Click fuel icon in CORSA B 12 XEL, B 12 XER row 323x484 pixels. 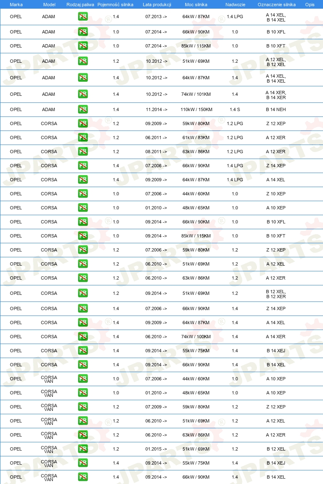point(83,293)
